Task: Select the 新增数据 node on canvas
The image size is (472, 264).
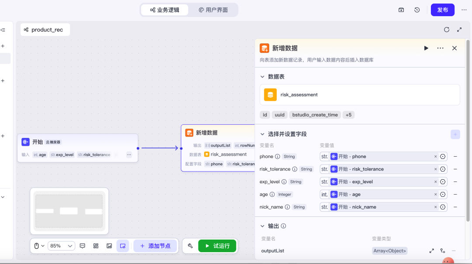Action: coord(218,148)
